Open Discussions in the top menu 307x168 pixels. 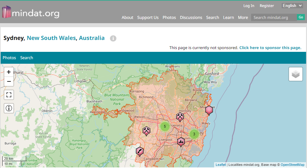191,17
